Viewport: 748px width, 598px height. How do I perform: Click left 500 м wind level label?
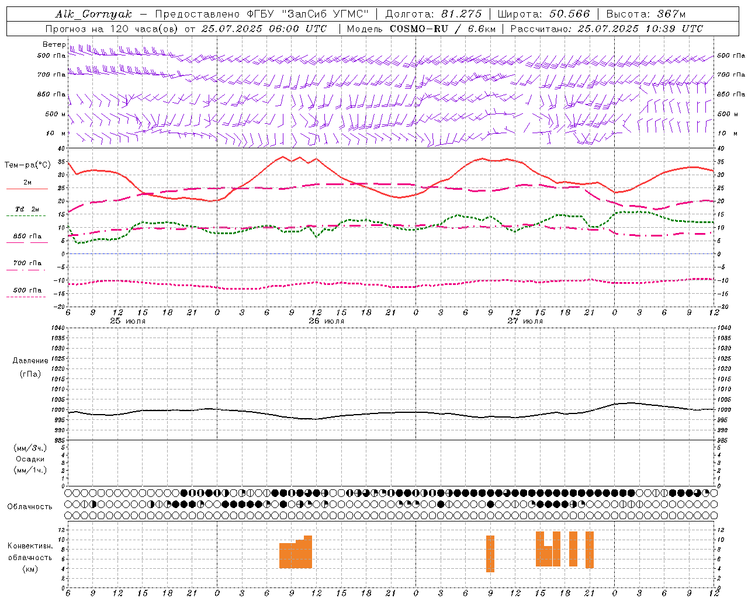pos(56,114)
